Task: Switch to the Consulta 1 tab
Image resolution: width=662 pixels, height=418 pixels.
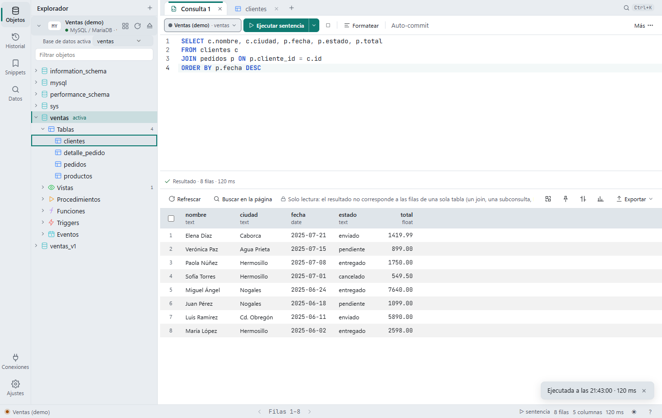Action: pyautogui.click(x=195, y=9)
